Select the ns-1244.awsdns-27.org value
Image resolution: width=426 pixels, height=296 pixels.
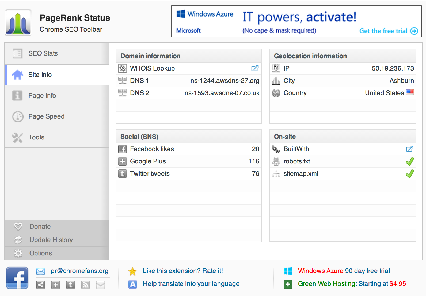point(225,81)
